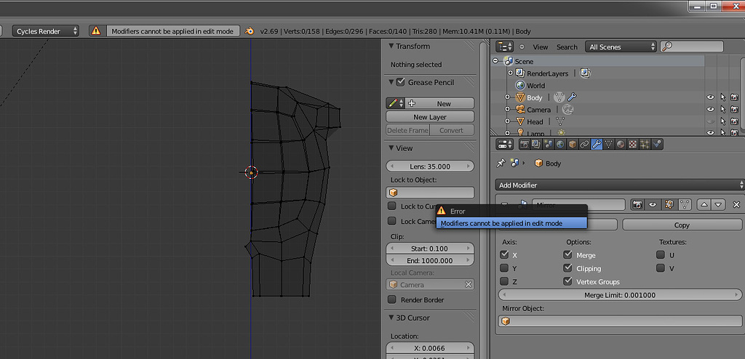Click the Camera data icon in outliner
Image resolution: width=745 pixels, height=359 pixels.
(567, 110)
